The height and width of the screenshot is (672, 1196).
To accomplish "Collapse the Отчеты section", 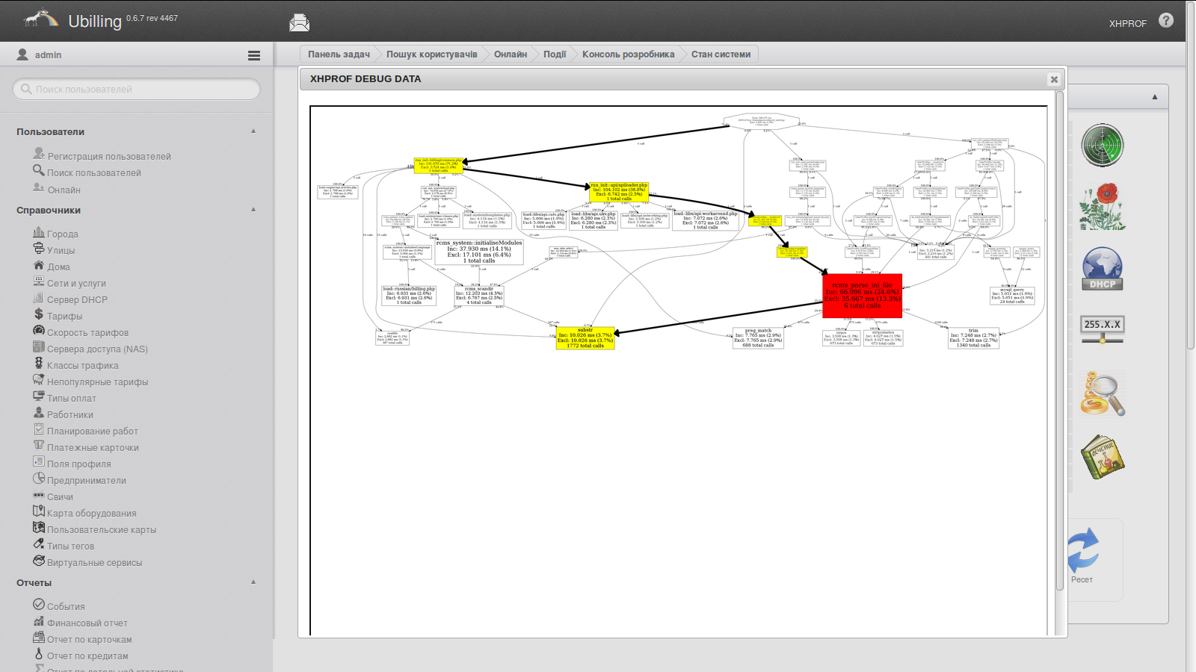I will 253,582.
